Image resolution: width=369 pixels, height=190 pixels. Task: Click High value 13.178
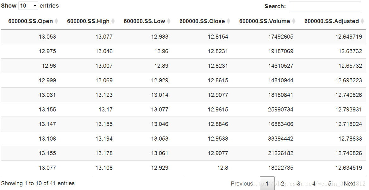[x=104, y=154]
